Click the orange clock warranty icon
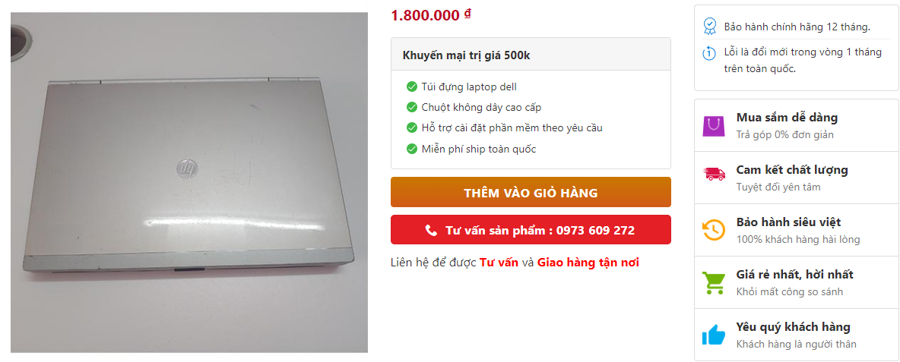900x362 pixels. pos(714,230)
